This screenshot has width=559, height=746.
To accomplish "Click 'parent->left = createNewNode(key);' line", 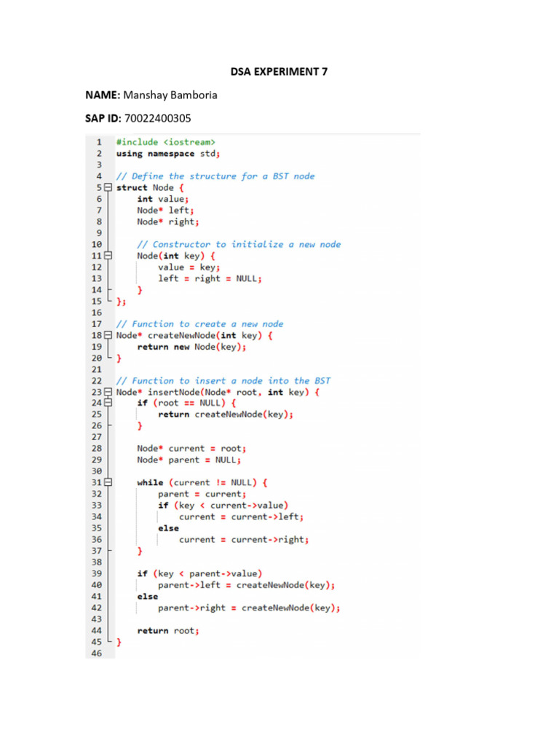I will click(247, 585).
